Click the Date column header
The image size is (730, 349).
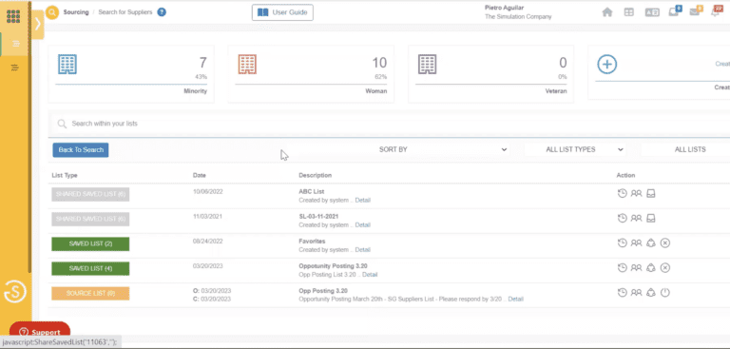coord(200,176)
